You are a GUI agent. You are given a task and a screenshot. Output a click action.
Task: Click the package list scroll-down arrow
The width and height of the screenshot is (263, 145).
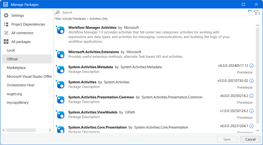258,130
